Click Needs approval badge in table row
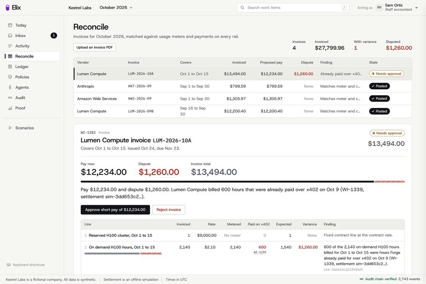The width and height of the screenshot is (426, 284). (x=386, y=74)
